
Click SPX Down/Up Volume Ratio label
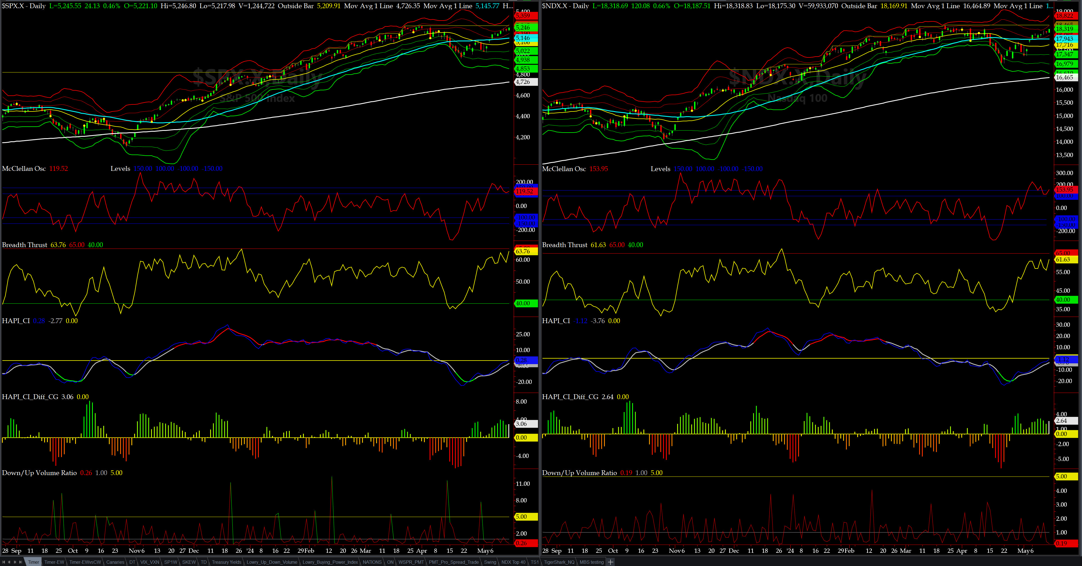pyautogui.click(x=39, y=473)
